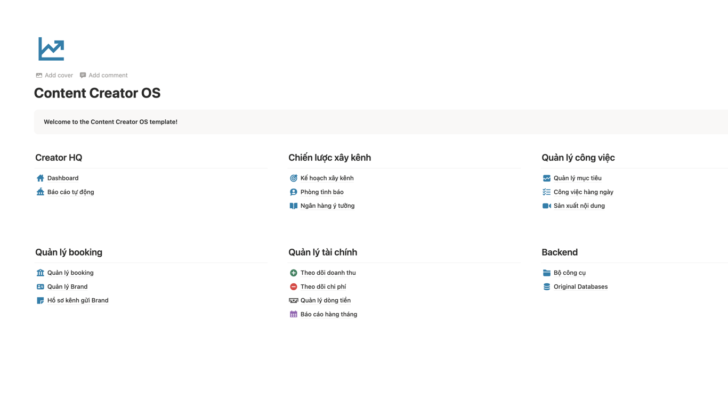Click the person icon beside Phòng tình báo

(x=294, y=192)
